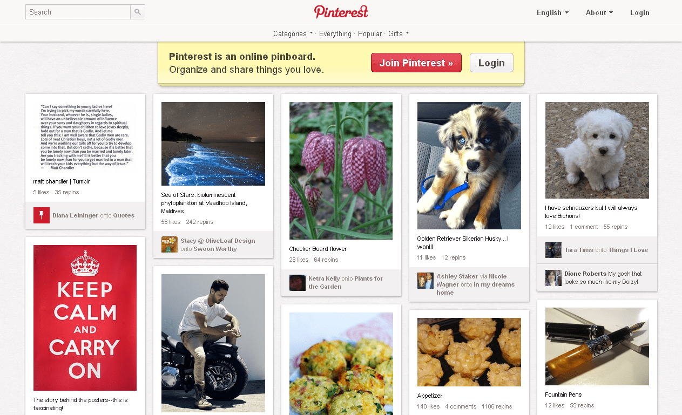Screen dimensions: 682x415
Task: Click the red Join Pinterest button
Action: coord(416,63)
